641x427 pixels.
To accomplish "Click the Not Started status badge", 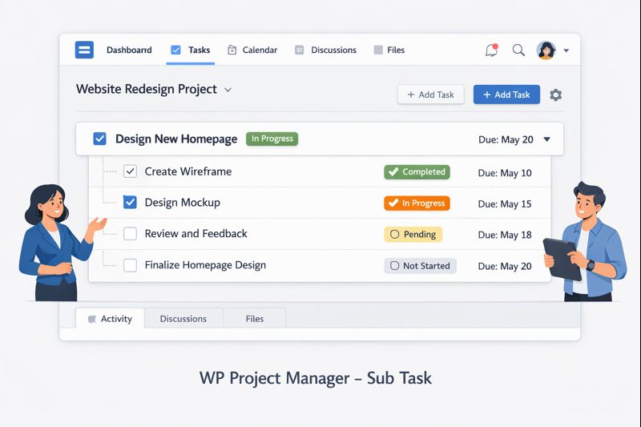I will 420,266.
